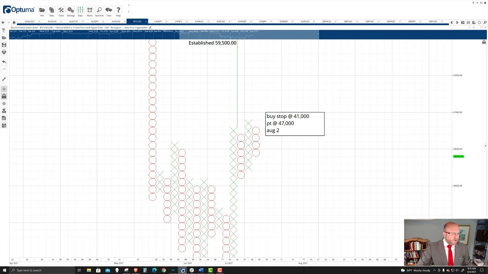Click the refresh circular arrows icon

479,22
